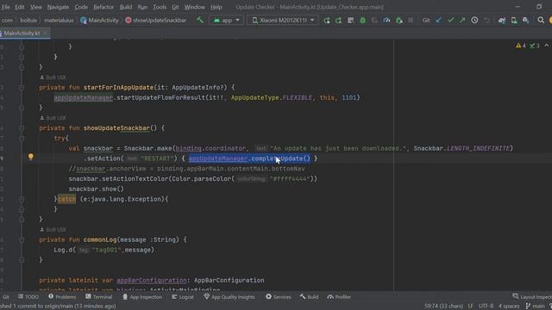
Task: Open the App Inspection tool window
Action: point(141,297)
